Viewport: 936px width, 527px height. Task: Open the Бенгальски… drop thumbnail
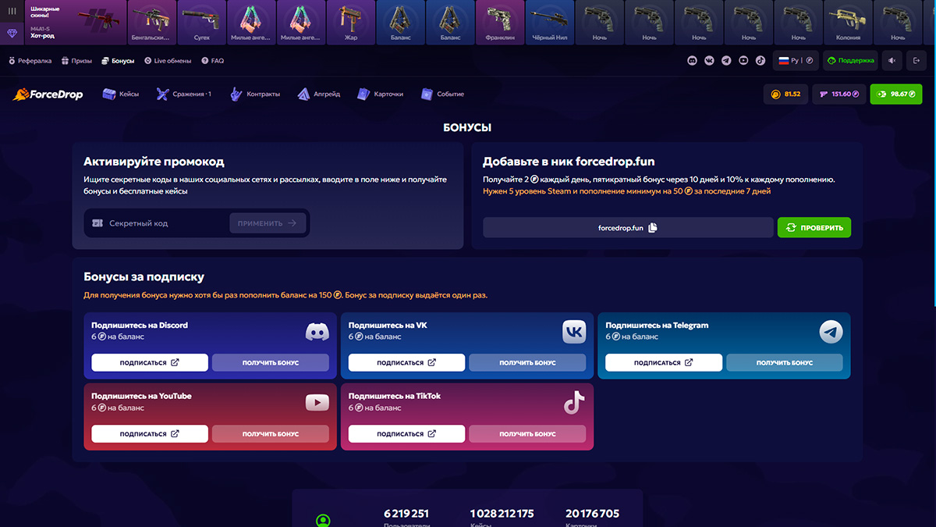[153, 22]
